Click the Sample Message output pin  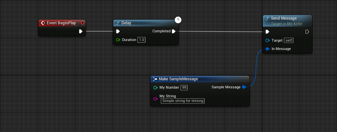tap(244, 87)
